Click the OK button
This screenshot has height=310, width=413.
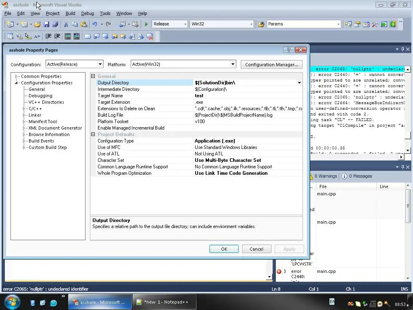tap(224, 249)
